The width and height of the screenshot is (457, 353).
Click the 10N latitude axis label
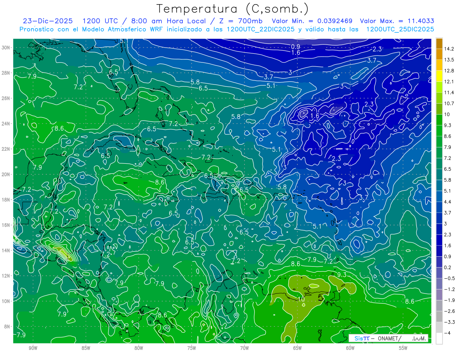pos(6,301)
